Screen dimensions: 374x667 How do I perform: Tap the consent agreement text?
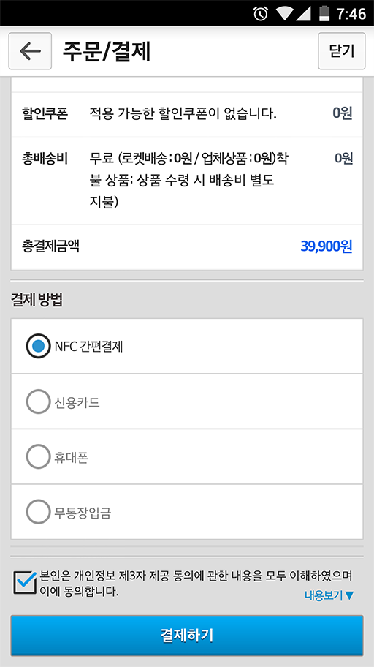click(x=196, y=583)
